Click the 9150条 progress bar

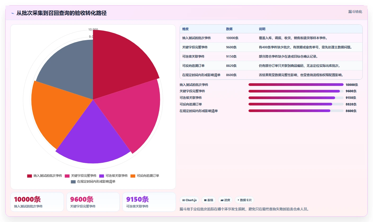[x=296, y=98]
